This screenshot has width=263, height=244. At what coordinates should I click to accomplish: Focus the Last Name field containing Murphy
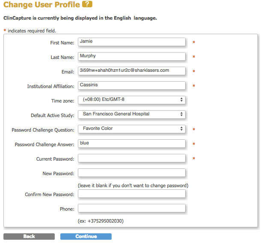click(x=132, y=56)
